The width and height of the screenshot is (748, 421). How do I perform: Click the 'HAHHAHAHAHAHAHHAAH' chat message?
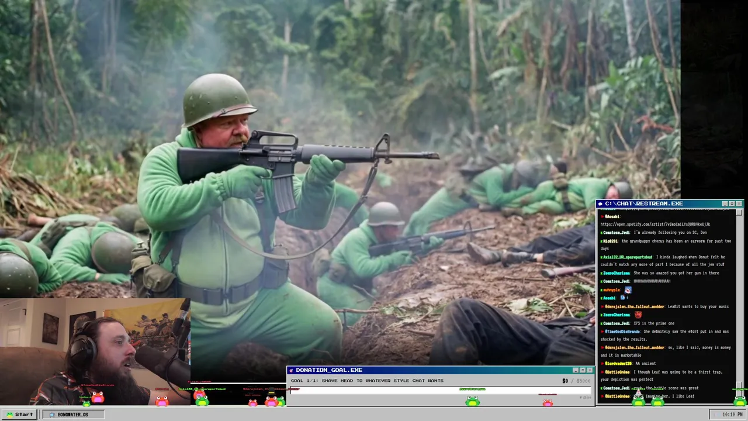652,281
